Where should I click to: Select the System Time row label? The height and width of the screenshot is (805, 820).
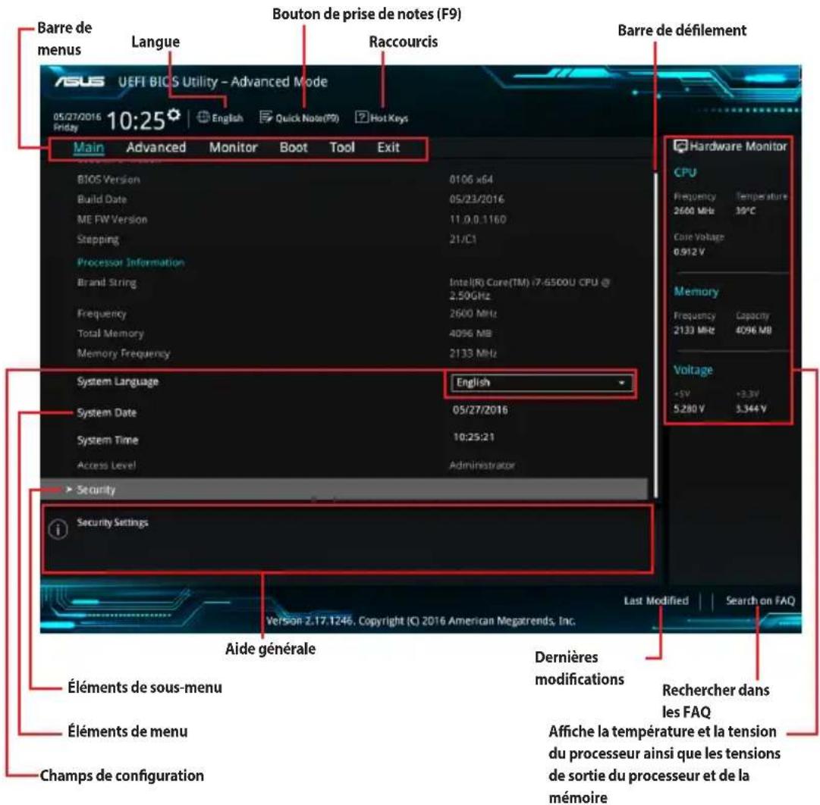click(108, 440)
